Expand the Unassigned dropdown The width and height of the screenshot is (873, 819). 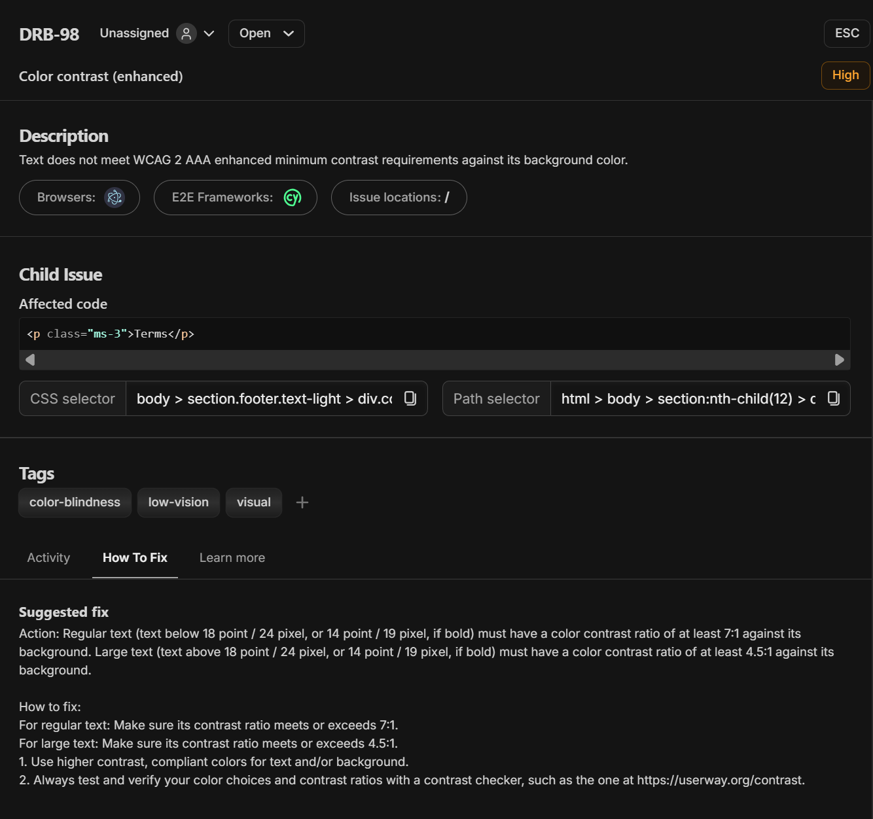click(x=208, y=33)
